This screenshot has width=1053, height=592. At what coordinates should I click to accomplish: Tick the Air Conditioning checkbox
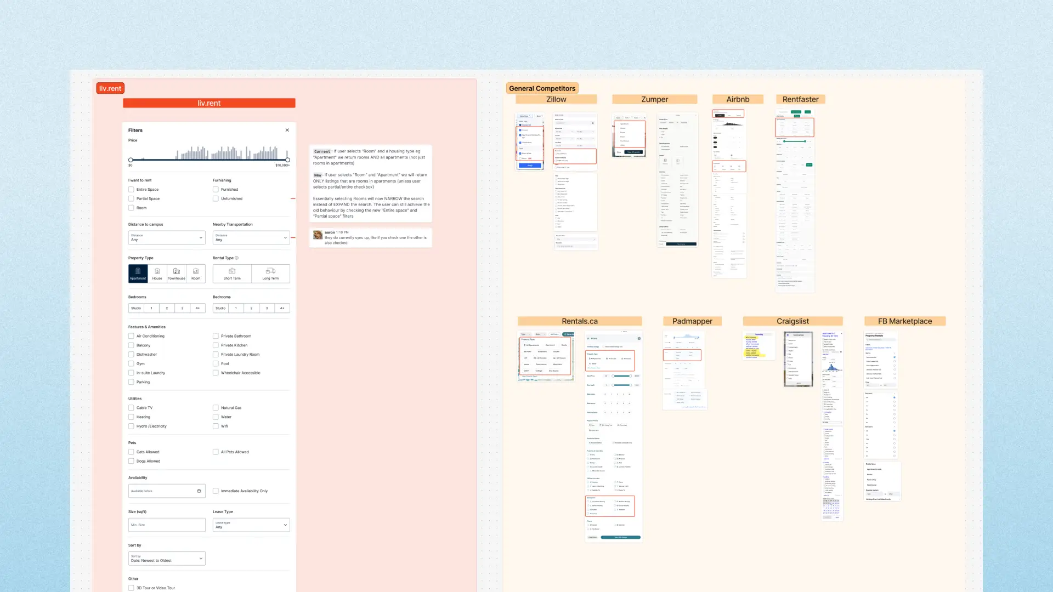click(x=131, y=336)
